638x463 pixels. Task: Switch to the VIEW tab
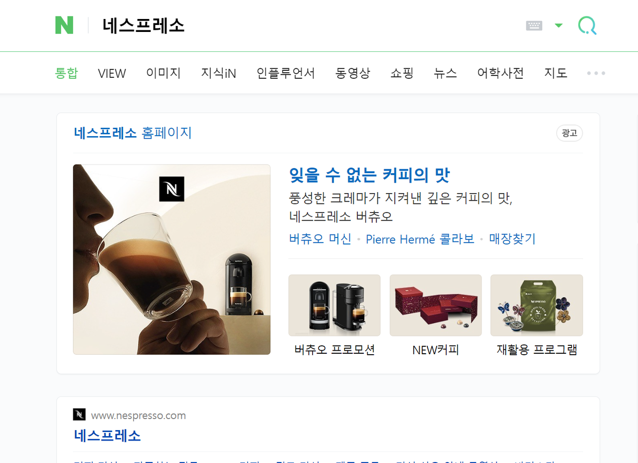[x=112, y=73]
